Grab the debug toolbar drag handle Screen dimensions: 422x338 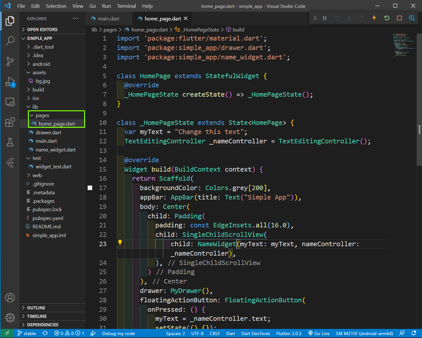pos(315,18)
